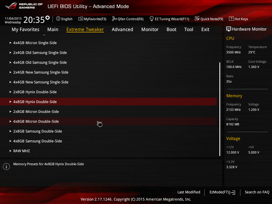
Task: Expand 4x4GB New Samsung Single-Side preset
Action: pos(108,82)
